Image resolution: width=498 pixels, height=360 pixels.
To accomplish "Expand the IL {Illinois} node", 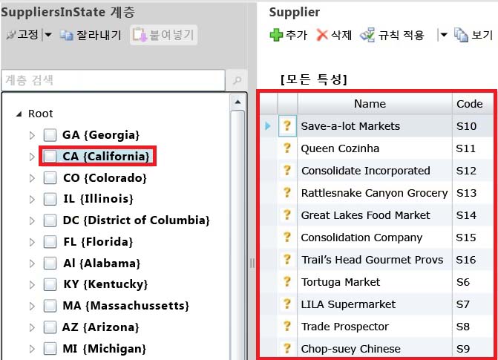I will 32,199.
